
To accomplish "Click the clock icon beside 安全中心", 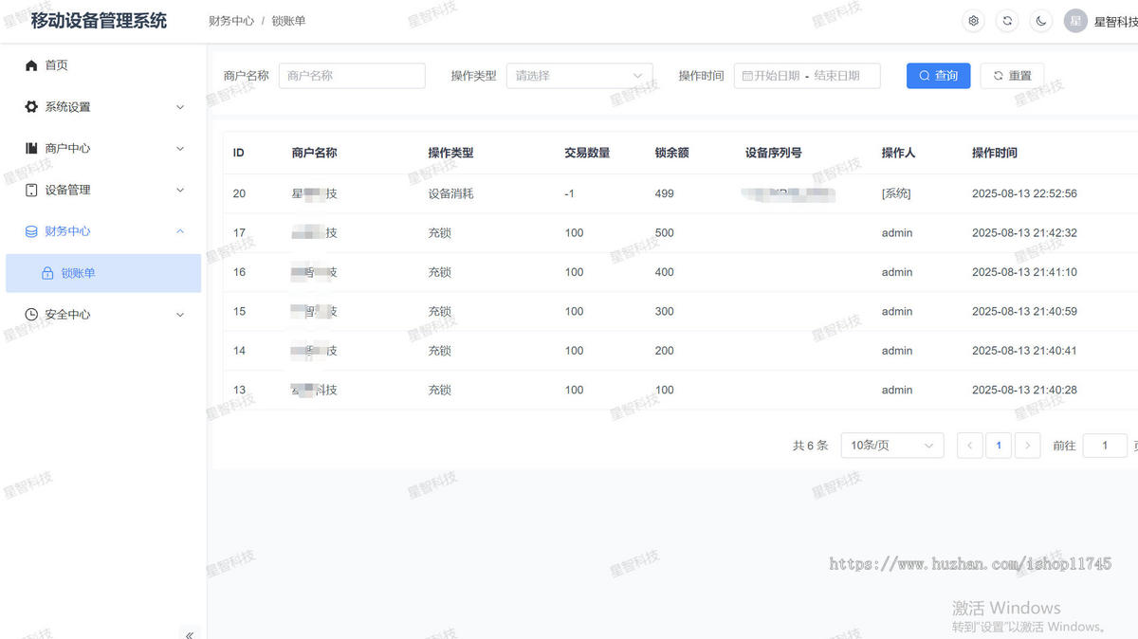I will (x=31, y=315).
